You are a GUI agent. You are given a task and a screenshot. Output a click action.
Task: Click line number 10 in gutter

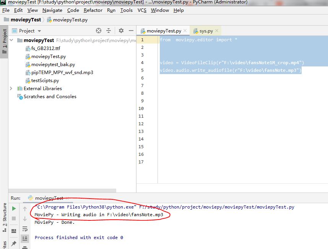pos(141,108)
